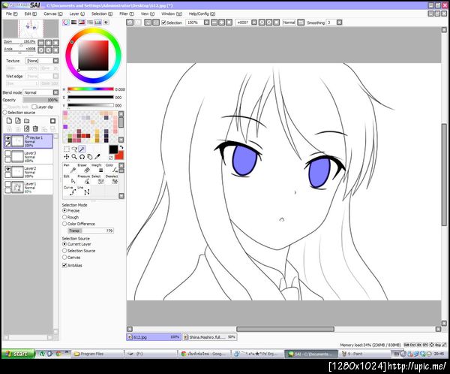The width and height of the screenshot is (450, 374).
Task: Open the Filter menu
Action: click(x=127, y=14)
